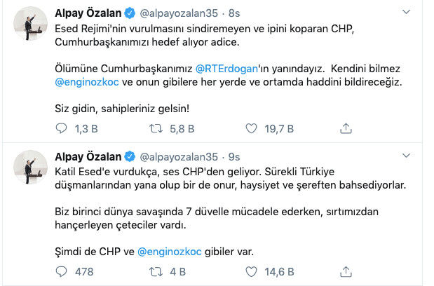Open @enginozkoc mention in second tweet
434x286 pixels.
tap(170, 252)
